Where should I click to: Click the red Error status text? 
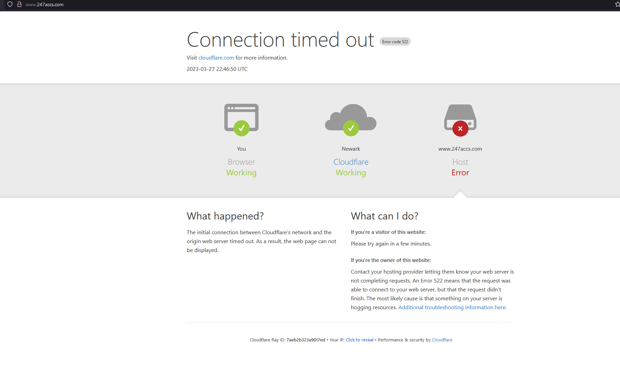click(460, 173)
